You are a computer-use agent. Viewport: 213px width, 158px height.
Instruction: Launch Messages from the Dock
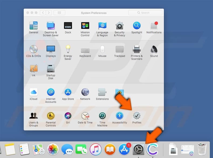(x=67, y=149)
